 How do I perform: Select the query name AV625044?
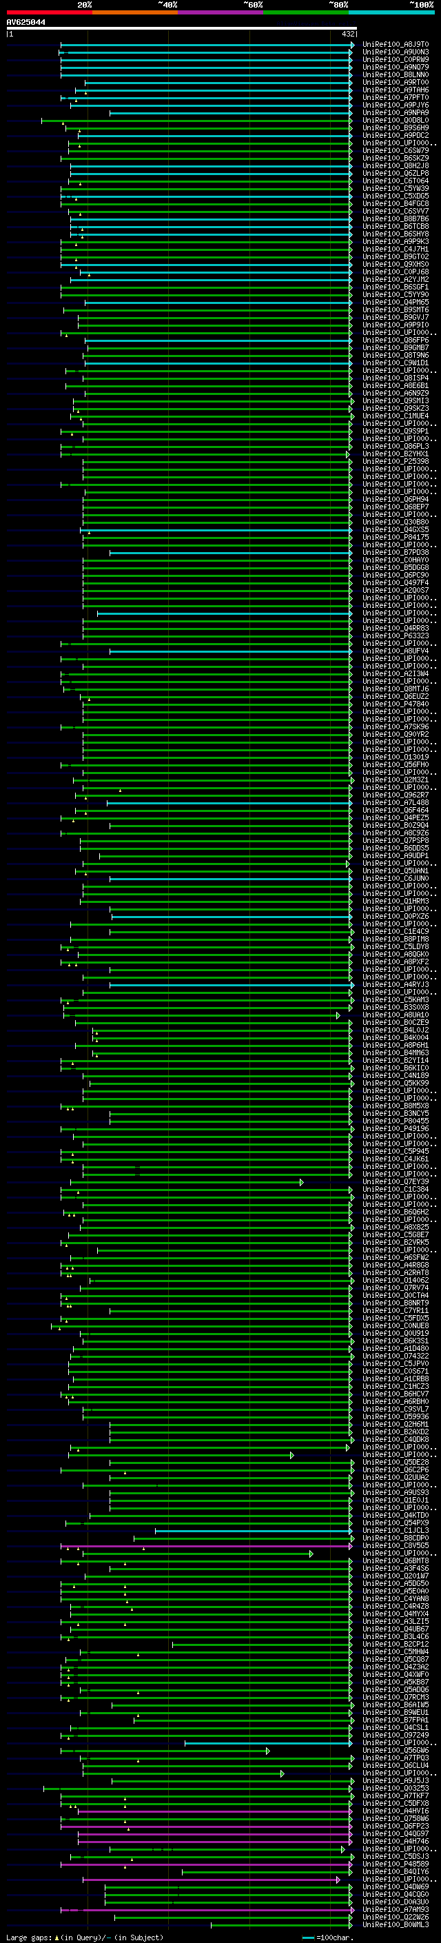point(25,23)
